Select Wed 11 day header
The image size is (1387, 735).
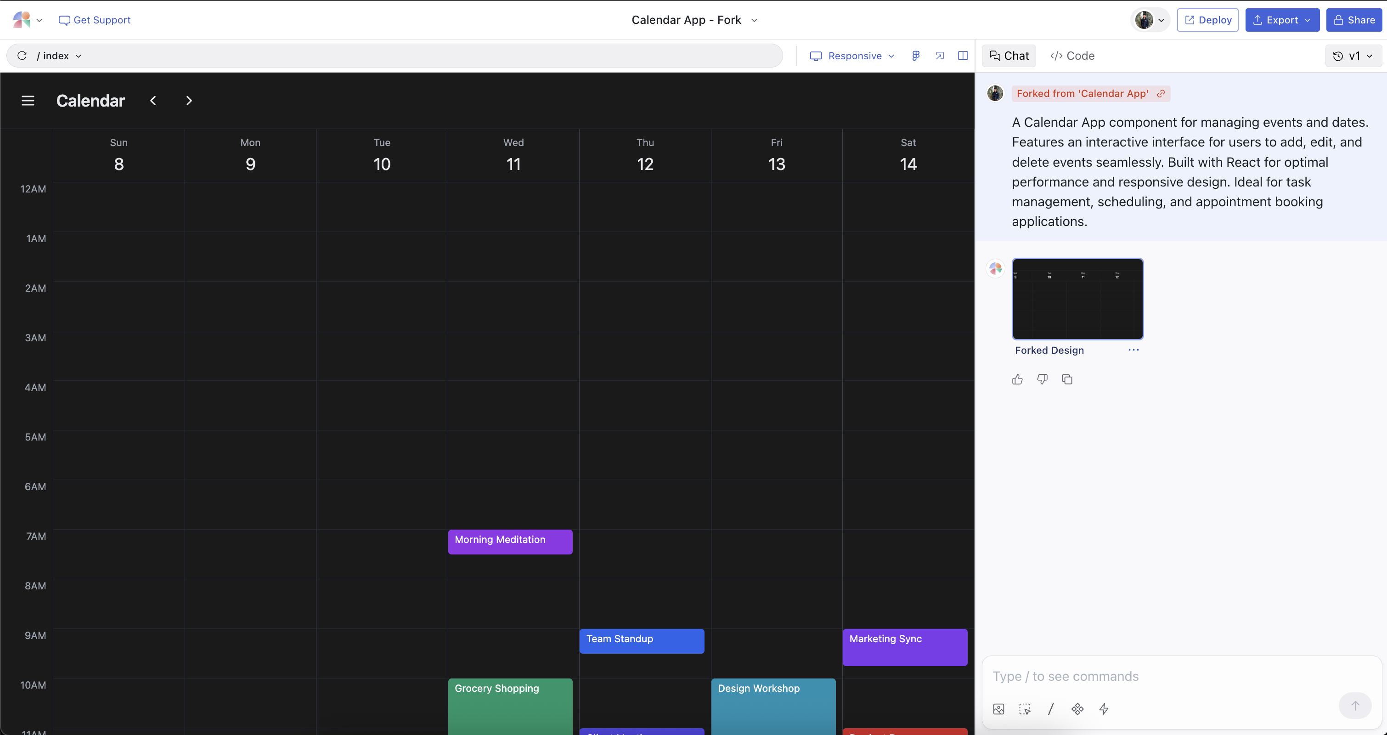[513, 155]
